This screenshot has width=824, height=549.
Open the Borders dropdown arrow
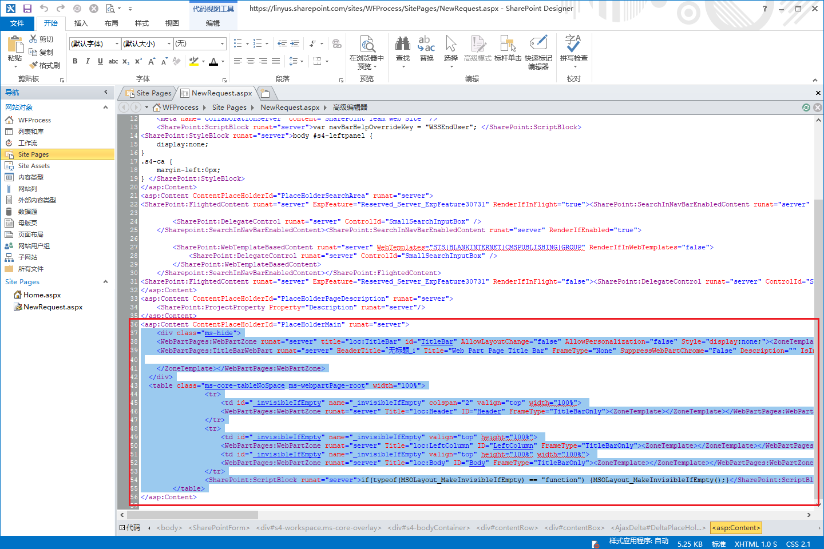[327, 61]
